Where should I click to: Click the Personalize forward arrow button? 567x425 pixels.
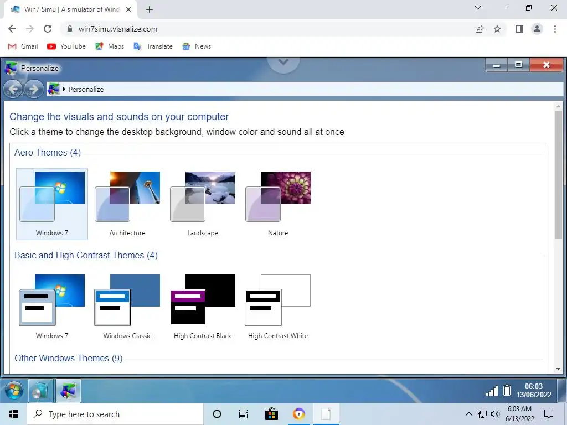coord(34,89)
